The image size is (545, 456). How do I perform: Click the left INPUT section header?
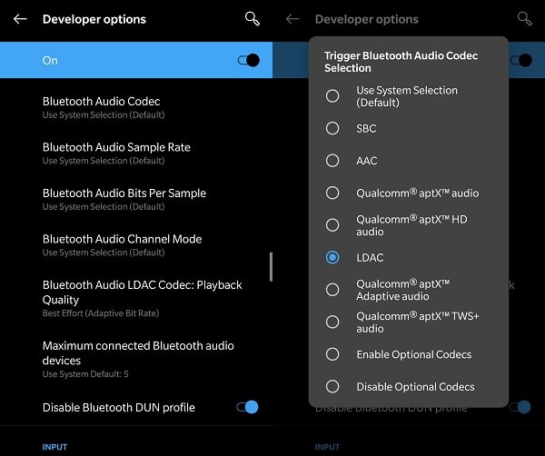pyautogui.click(x=54, y=447)
